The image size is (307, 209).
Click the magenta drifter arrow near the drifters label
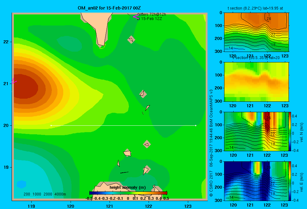(136, 17)
